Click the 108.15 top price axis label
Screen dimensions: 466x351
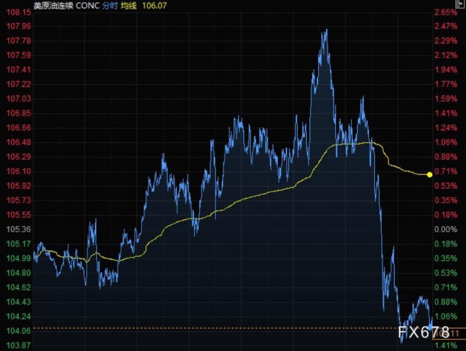19,12
